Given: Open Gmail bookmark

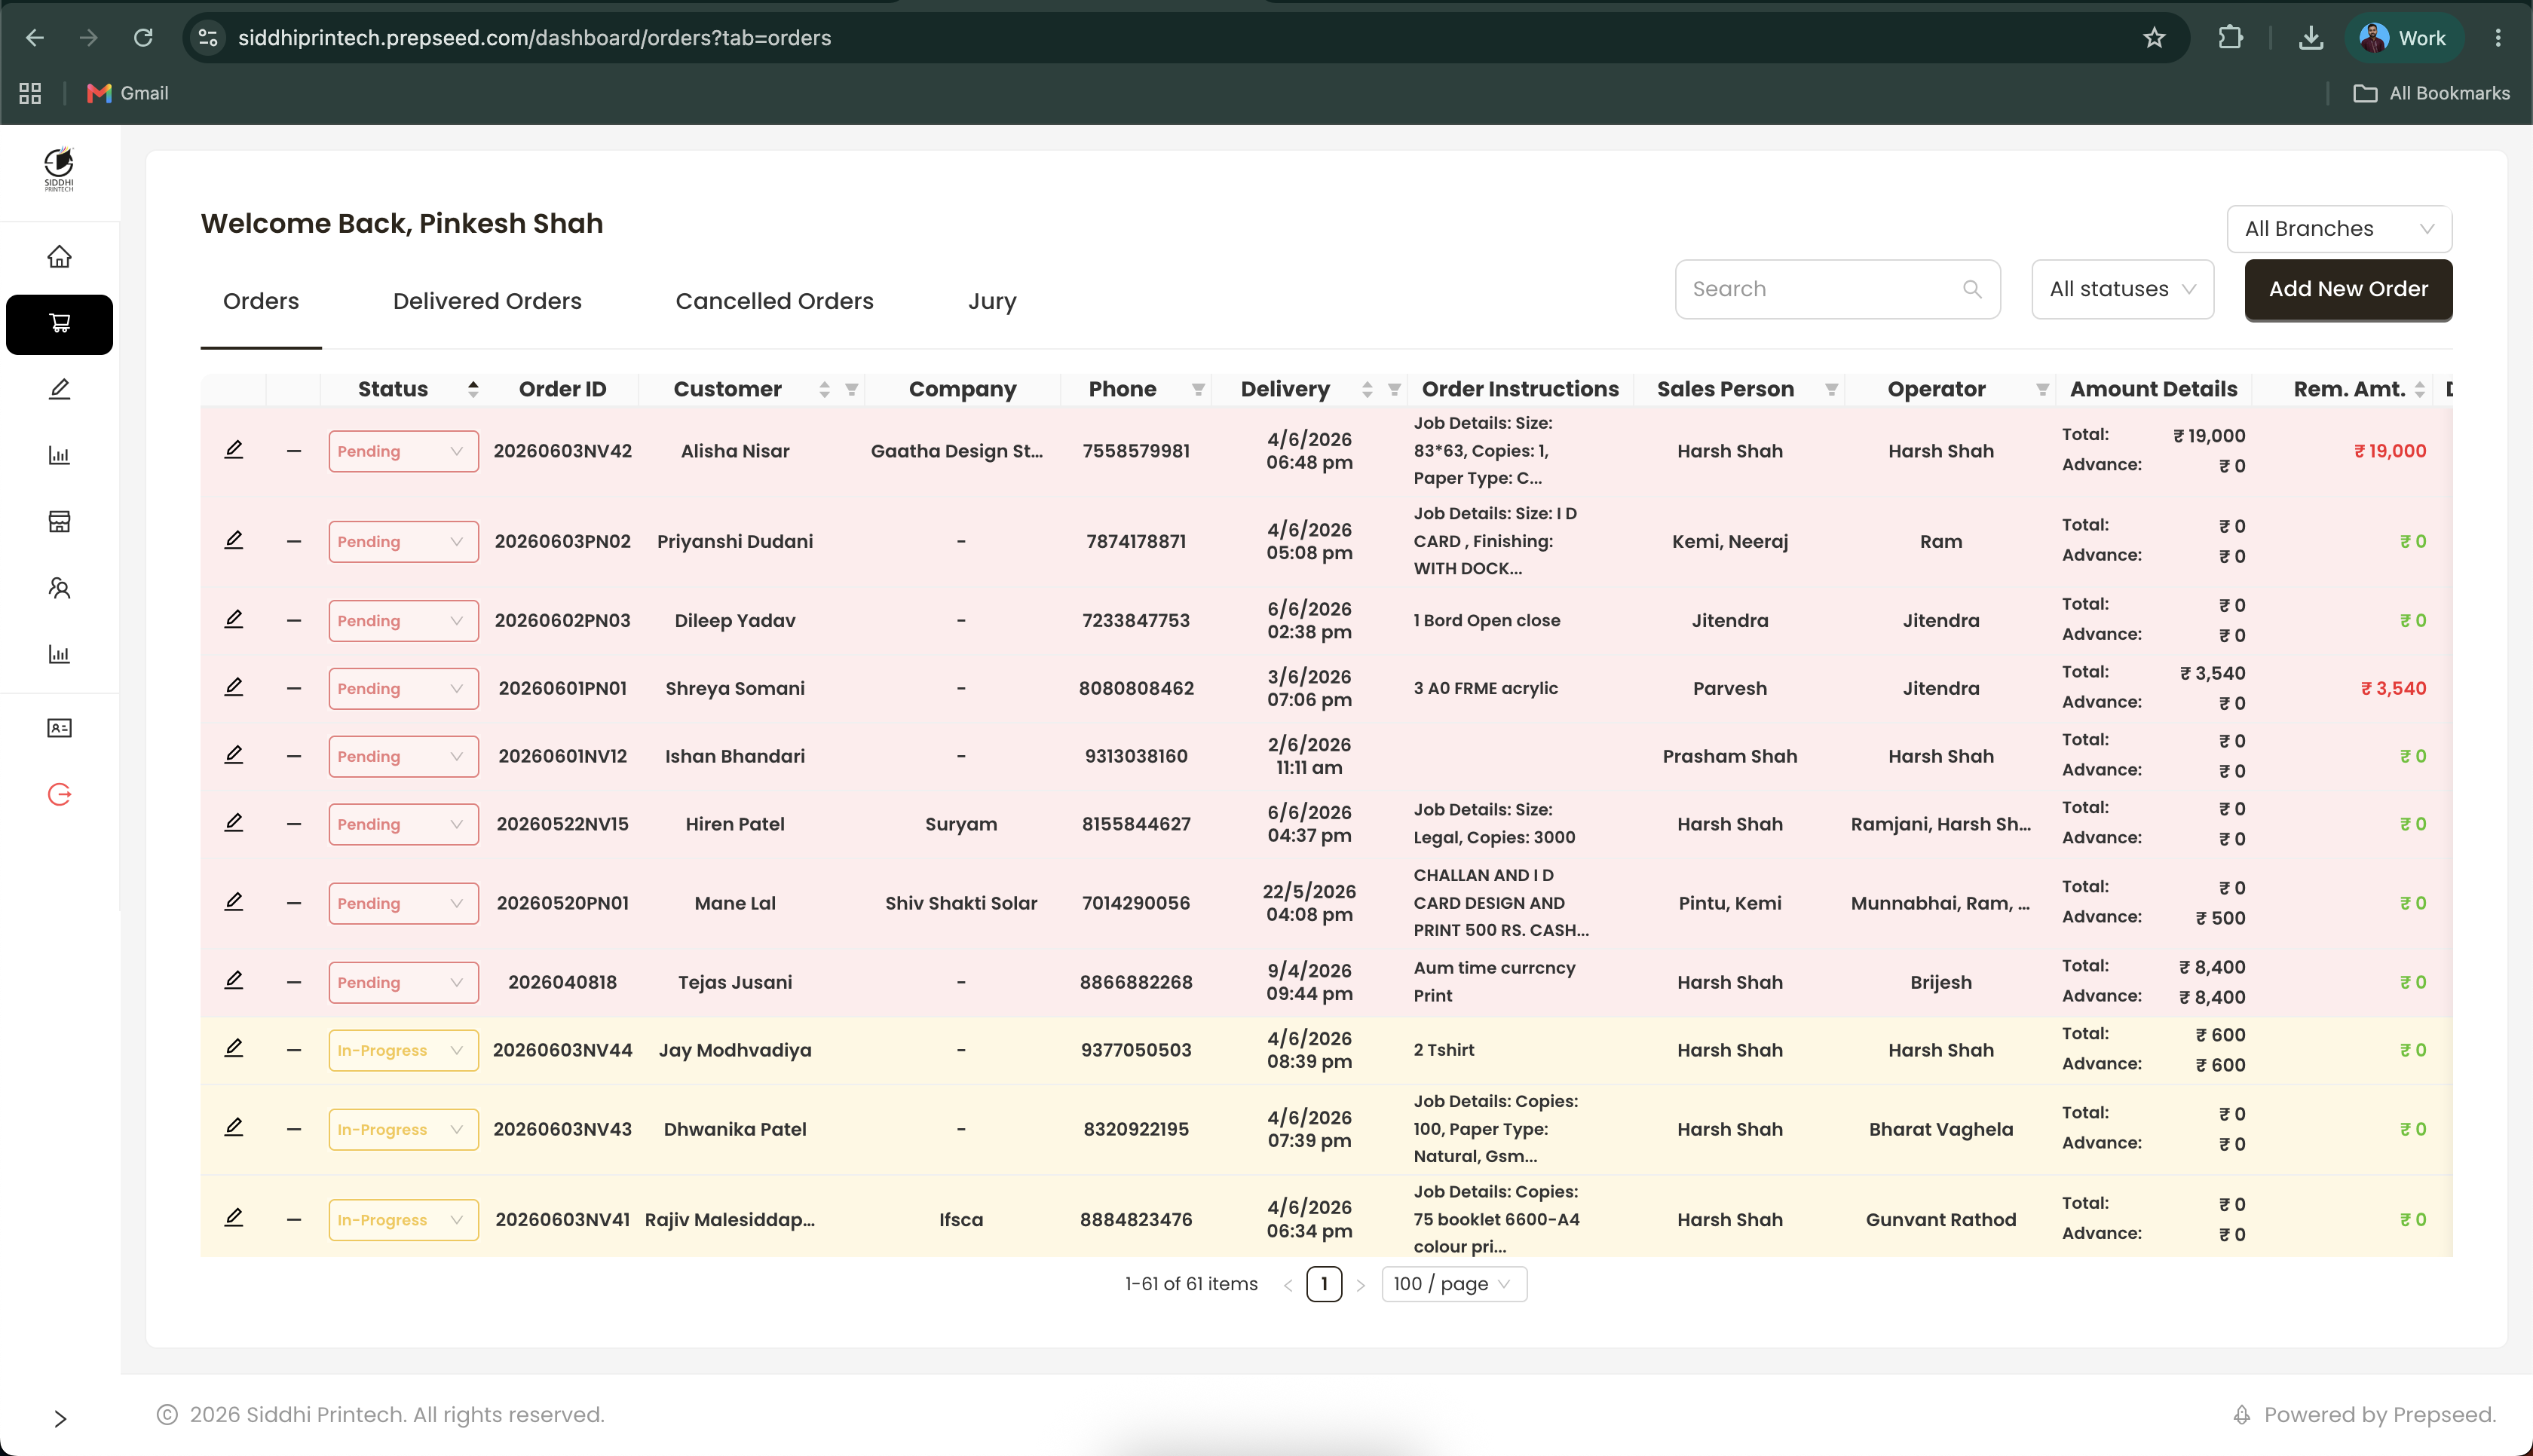Looking at the screenshot, I should pyautogui.click(x=127, y=93).
